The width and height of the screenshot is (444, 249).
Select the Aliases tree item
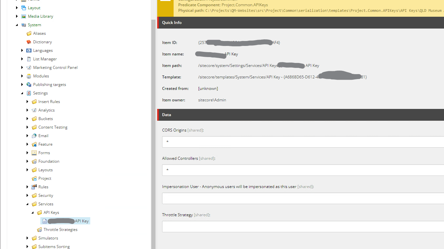pyautogui.click(x=39, y=33)
